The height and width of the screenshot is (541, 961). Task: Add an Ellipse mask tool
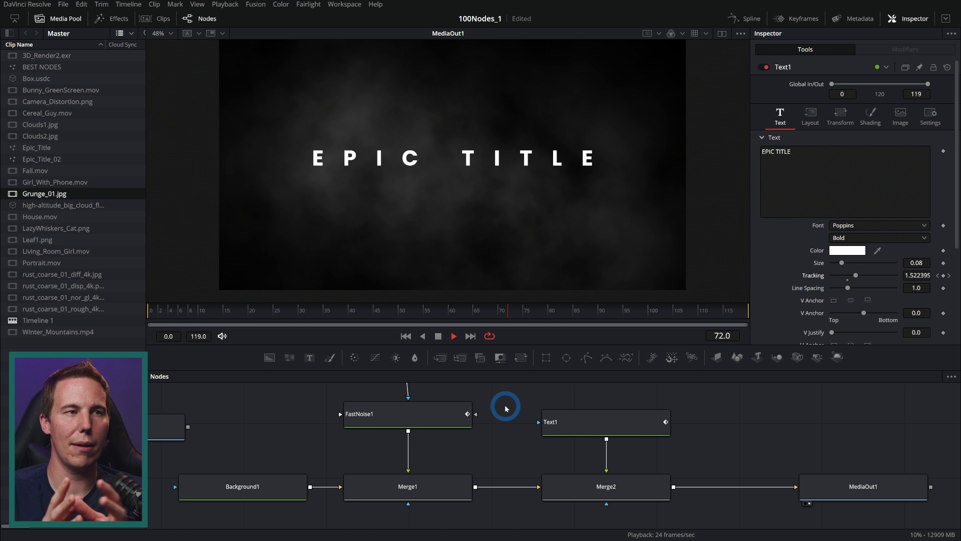point(566,358)
